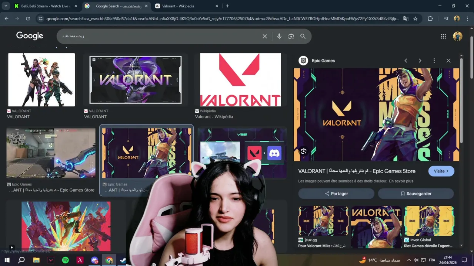Open the red Valorant logo Wikipedia image
This screenshot has height=266, width=474.
tap(240, 80)
